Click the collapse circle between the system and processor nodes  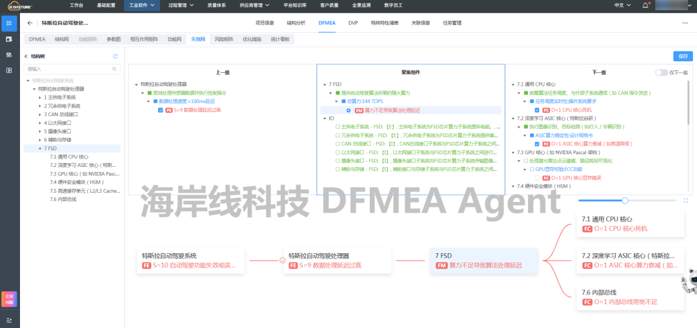[282, 260]
